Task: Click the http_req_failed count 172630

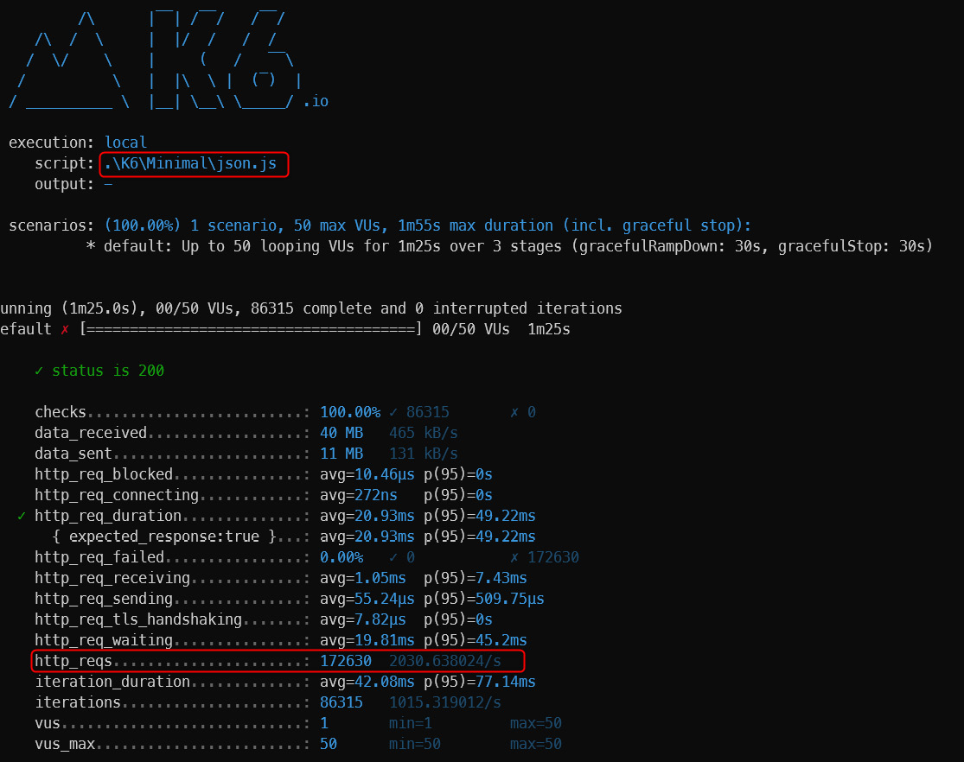Action: (x=552, y=557)
